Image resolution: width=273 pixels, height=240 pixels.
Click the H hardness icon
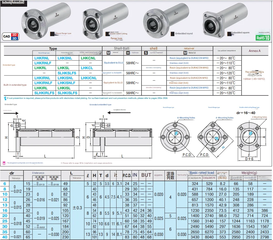[x=128, y=53]
